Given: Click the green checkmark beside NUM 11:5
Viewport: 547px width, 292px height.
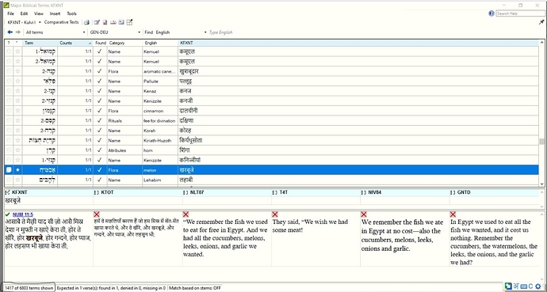Looking at the screenshot, I should tap(8, 214).
